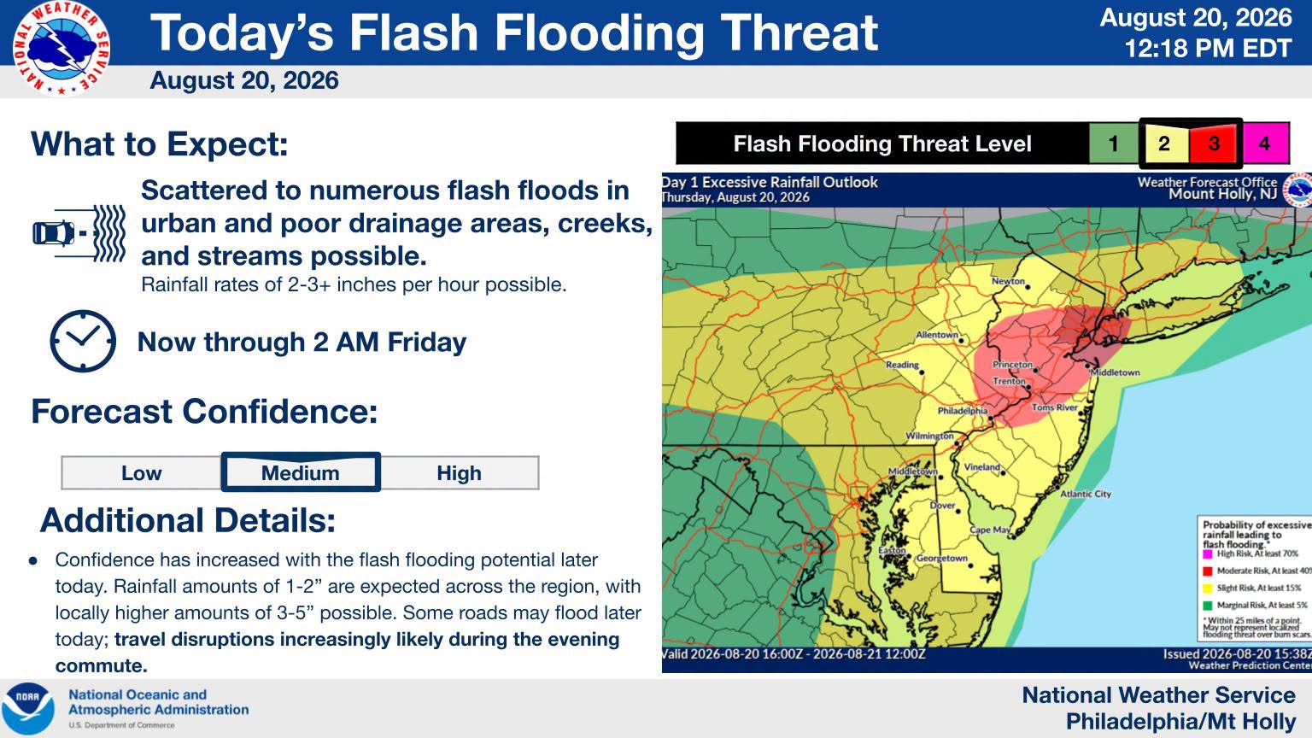The image size is (1312, 738).
Task: Click the yellow Slight Risk legend square
Action: tap(1208, 588)
